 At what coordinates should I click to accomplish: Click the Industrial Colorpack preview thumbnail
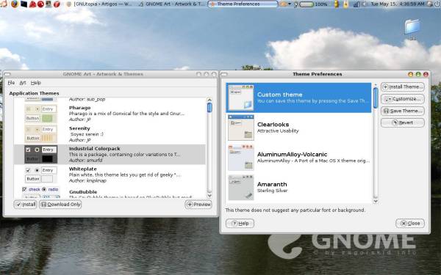point(40,154)
